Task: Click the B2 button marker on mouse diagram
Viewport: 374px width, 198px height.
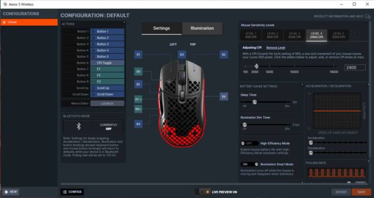Action: 224,55
